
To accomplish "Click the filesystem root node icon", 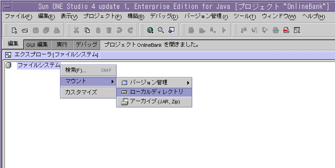I will tap(8, 65).
